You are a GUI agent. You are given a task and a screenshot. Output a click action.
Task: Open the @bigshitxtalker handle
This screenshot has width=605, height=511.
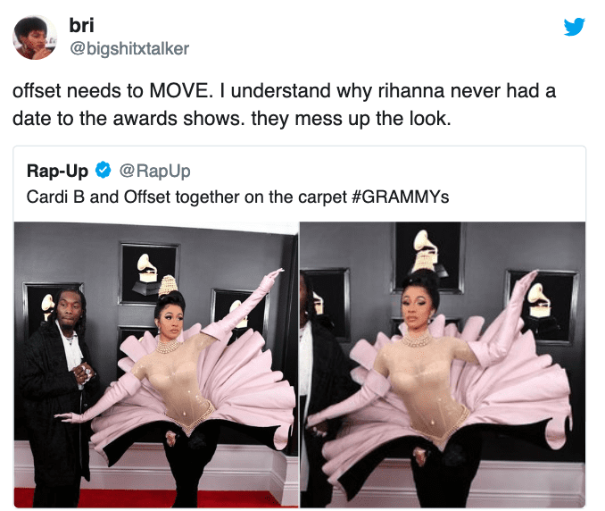click(128, 48)
